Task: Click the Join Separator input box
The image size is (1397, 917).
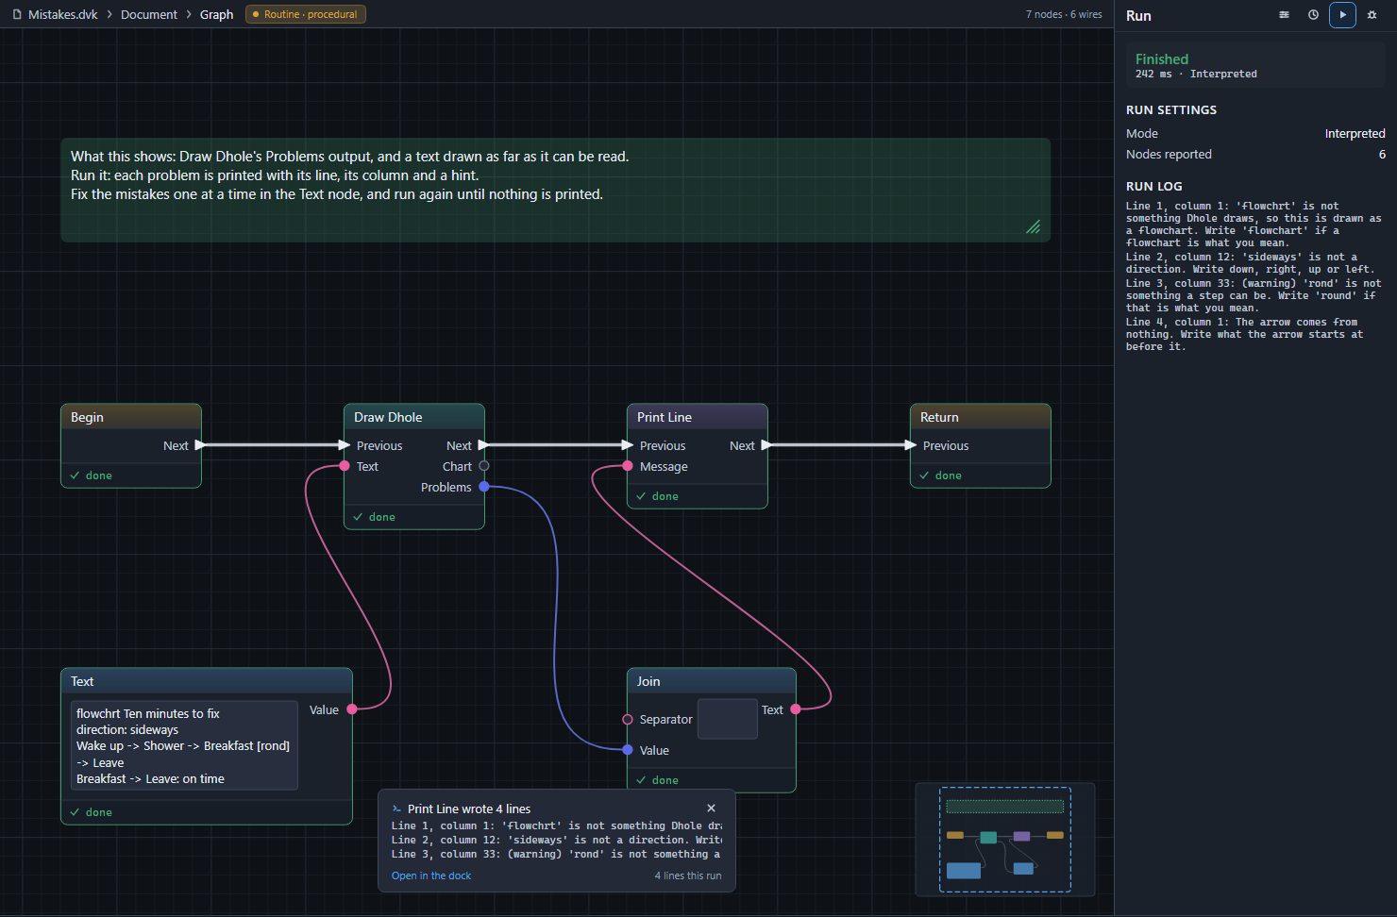Action: pyautogui.click(x=727, y=719)
